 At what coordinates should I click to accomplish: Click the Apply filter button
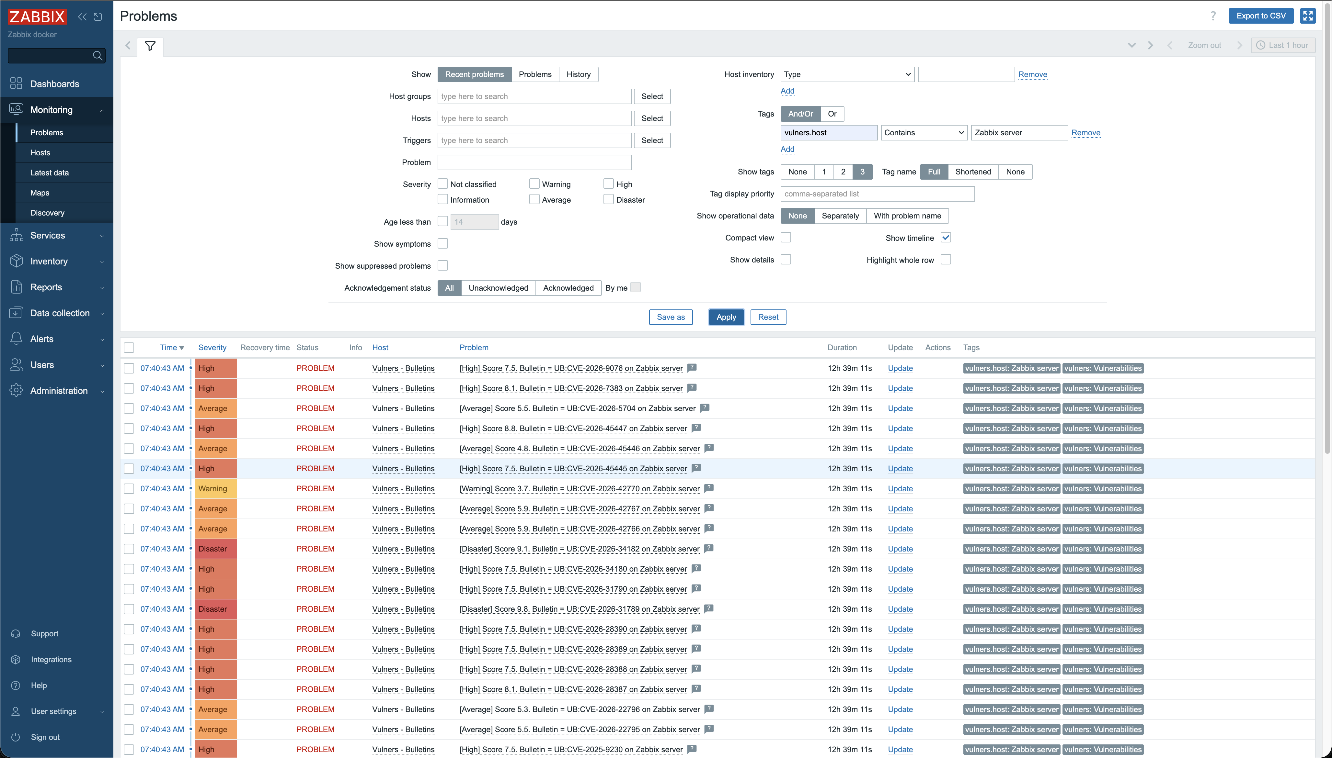726,317
